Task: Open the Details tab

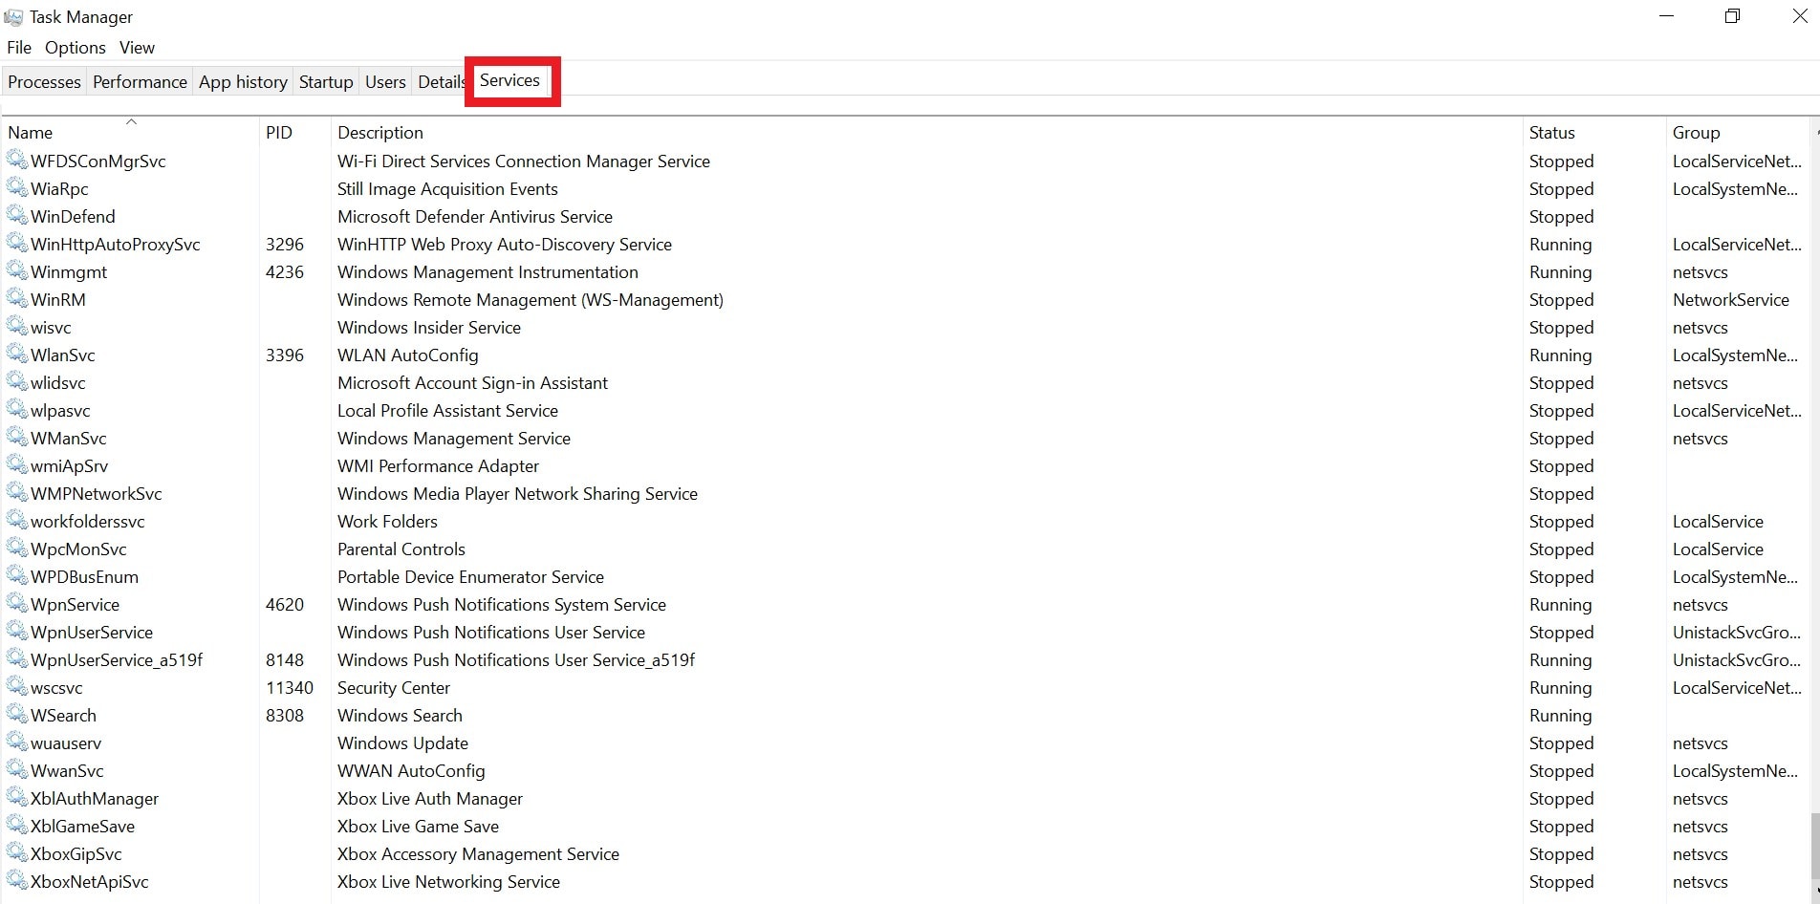Action: (441, 82)
